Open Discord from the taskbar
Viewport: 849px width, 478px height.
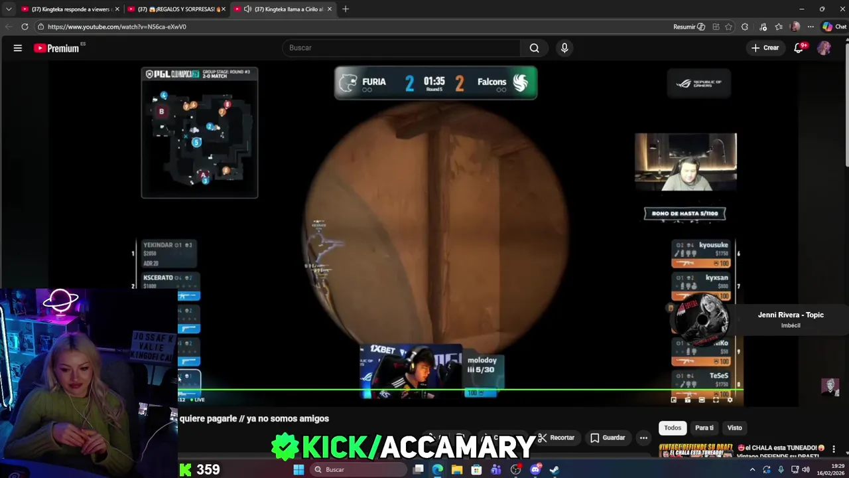click(535, 469)
